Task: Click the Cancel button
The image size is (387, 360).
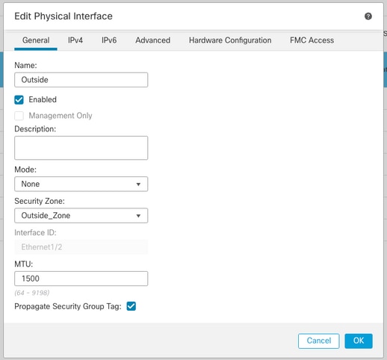Action: (319, 341)
